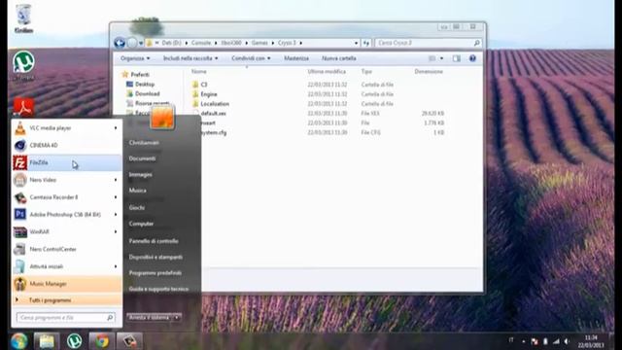Open Camtasia Recorder 8 entry
This screenshot has width=622, height=350.
pos(66,197)
